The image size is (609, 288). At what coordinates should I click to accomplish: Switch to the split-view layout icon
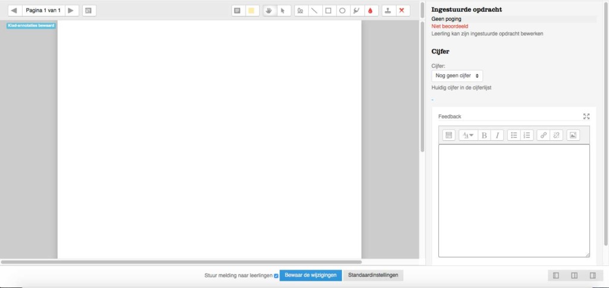574,276
